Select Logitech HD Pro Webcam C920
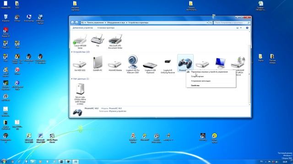The height and width of the screenshot is (164, 293). coord(133,64)
